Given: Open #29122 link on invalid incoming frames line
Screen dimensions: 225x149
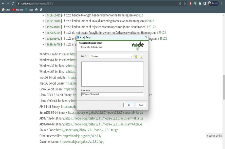Looking at the screenshot, I should click(149, 21).
